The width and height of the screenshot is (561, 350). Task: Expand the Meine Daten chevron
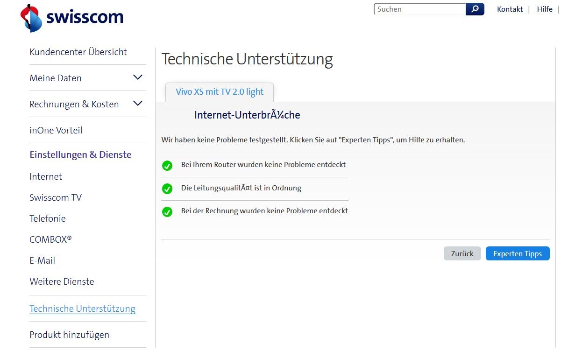137,77
